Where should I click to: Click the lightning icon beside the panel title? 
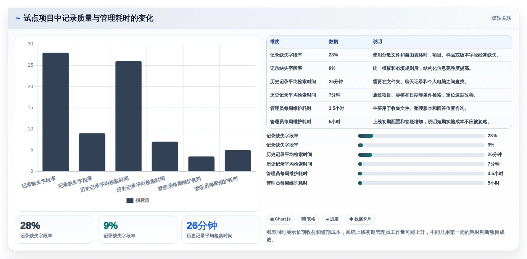coord(18,18)
